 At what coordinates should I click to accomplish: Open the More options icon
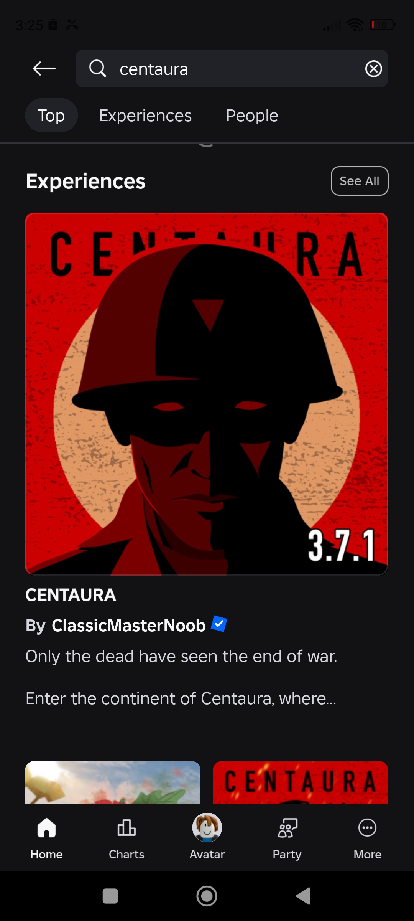tap(367, 828)
